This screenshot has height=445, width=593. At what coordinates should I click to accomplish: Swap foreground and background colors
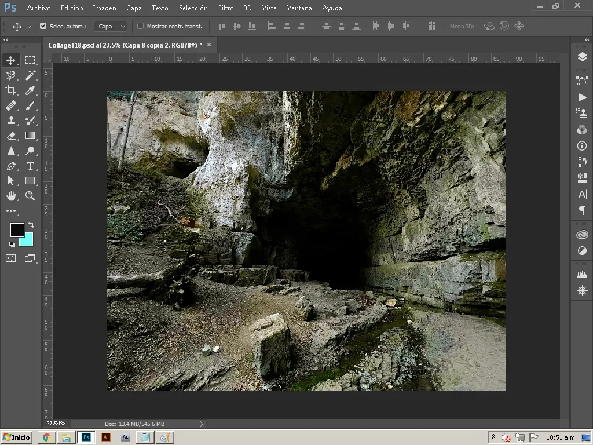[x=31, y=225]
